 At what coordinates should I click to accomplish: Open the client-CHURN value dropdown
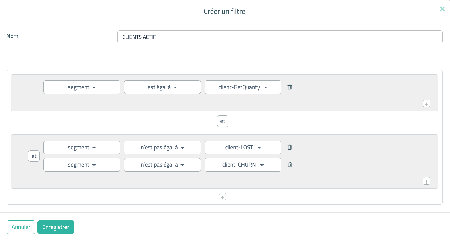click(243, 165)
